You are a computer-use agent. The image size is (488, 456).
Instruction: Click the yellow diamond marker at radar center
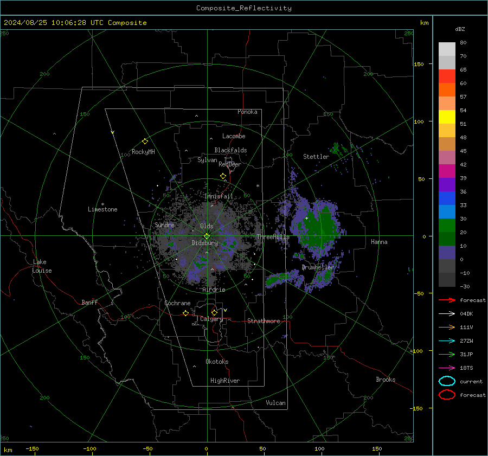pos(207,236)
